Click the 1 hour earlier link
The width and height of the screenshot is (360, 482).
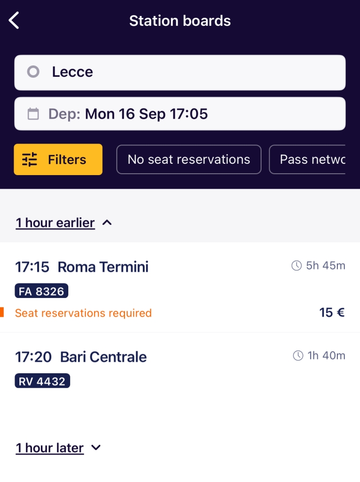[x=56, y=223]
